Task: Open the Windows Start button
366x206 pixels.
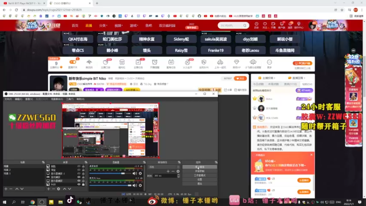Action: pyautogui.click(x=5, y=202)
